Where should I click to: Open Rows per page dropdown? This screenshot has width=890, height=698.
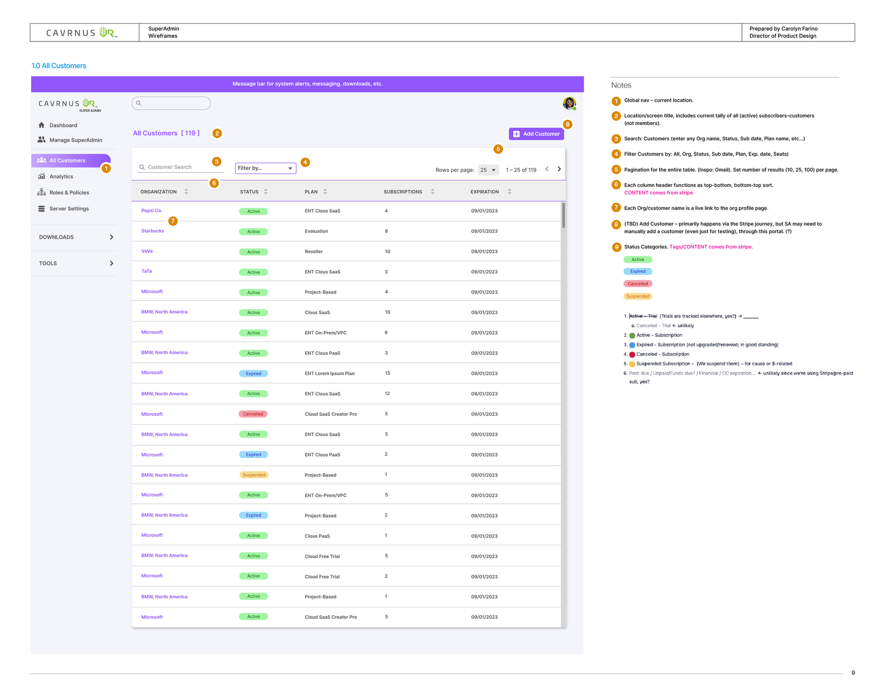coord(488,170)
